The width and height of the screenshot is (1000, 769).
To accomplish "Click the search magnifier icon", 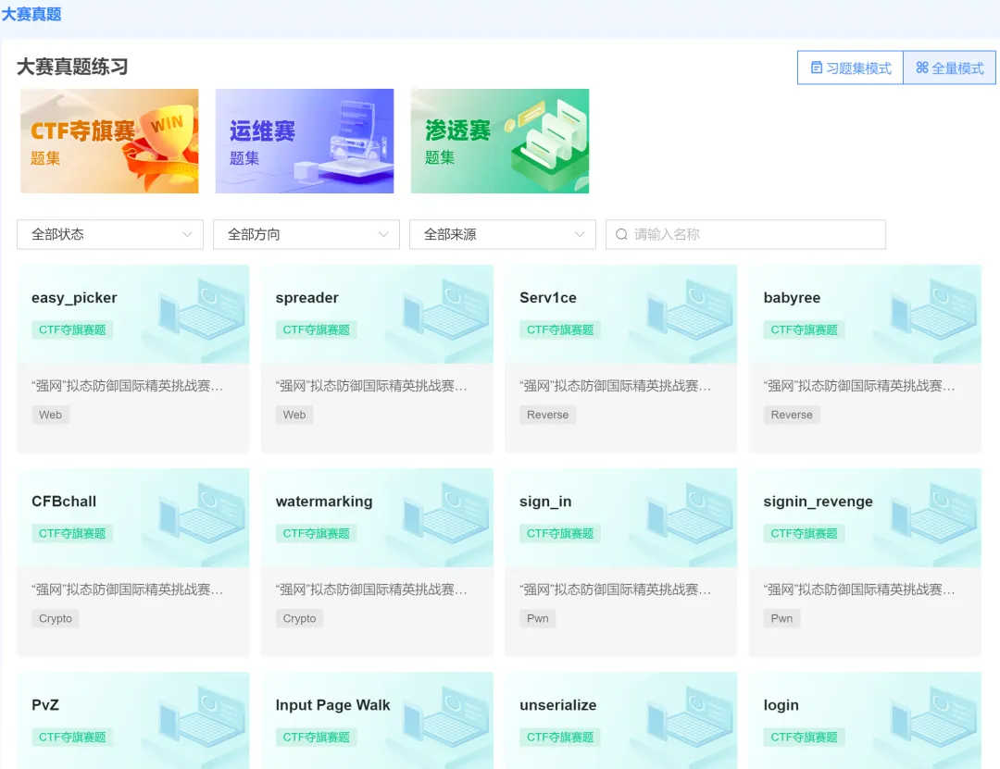I will [621, 234].
